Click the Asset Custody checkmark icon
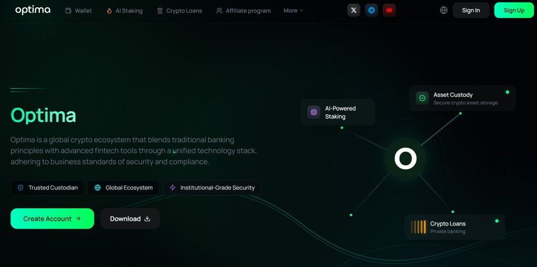Viewport: 537px width, 267px height. pos(422,98)
